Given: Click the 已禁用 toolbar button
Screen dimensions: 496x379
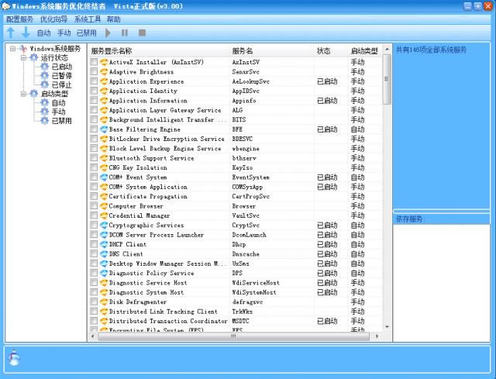Looking at the screenshot, I should point(86,33).
